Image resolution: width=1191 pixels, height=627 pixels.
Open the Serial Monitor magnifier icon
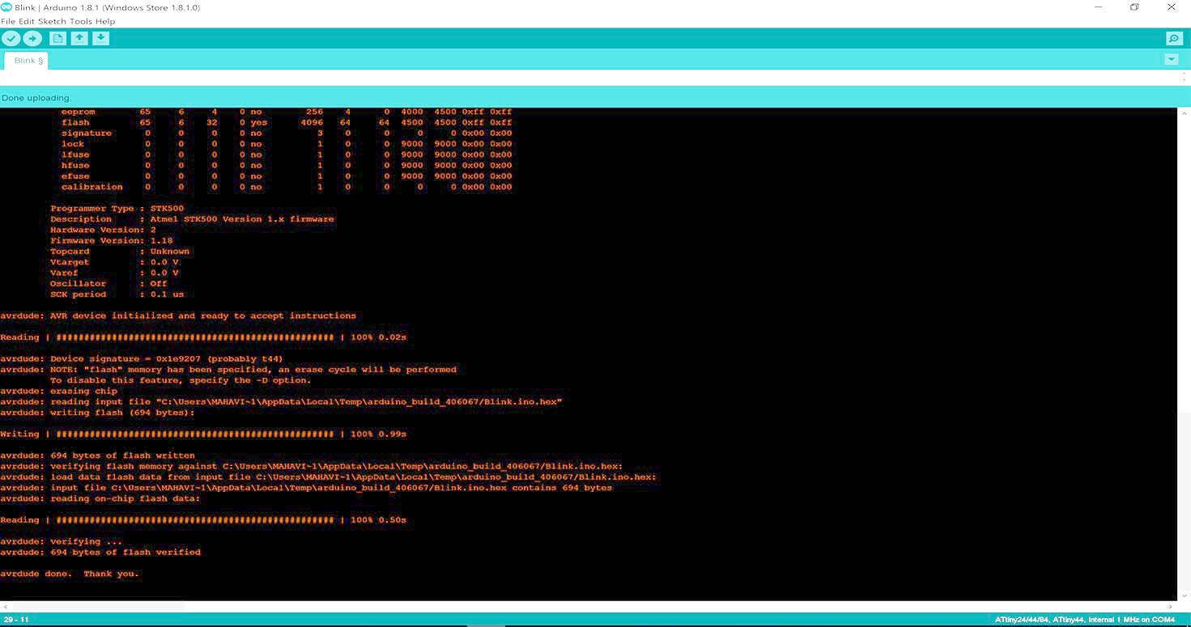(x=1174, y=38)
